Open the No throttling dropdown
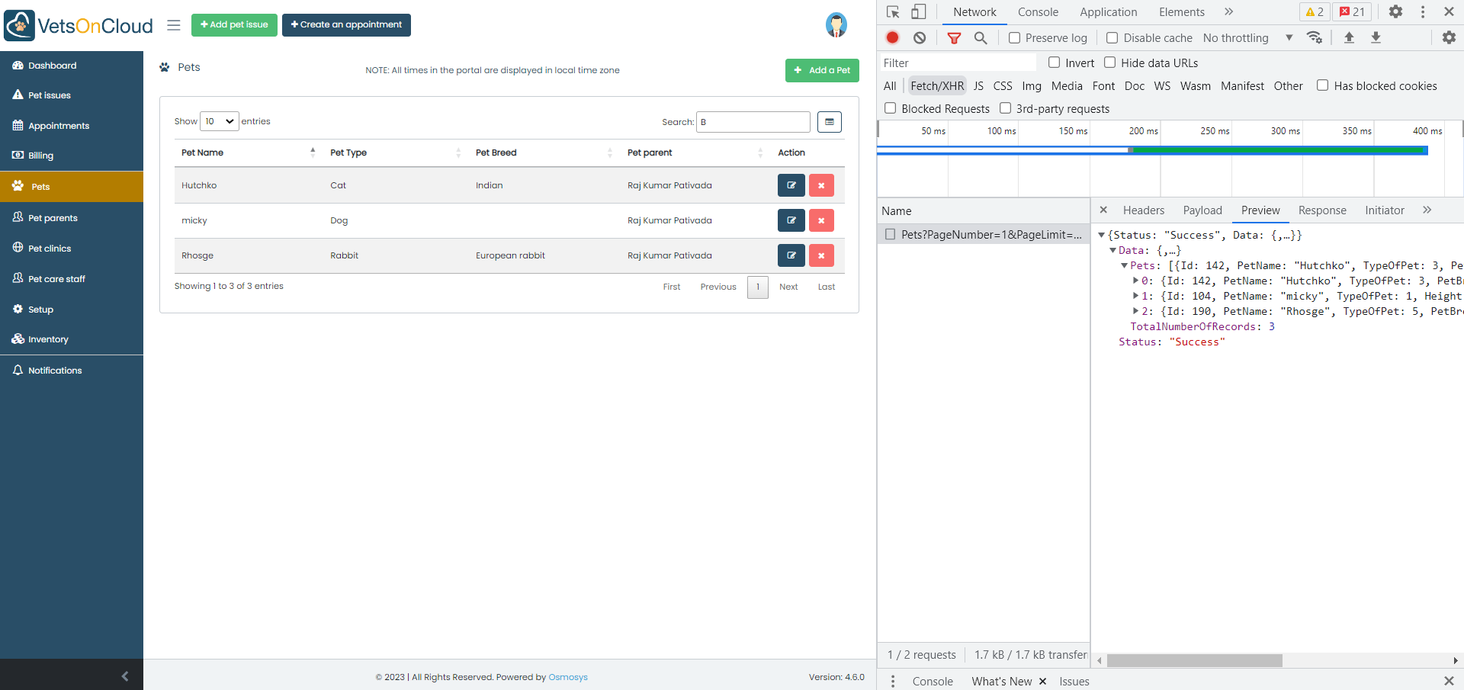Screen dimensions: 1464x690 coord(1247,38)
